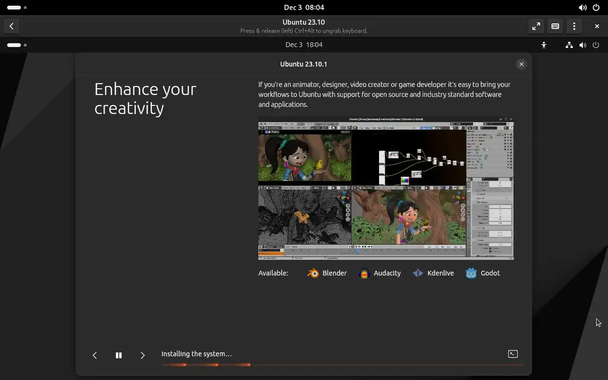Click the Ubuntu 23.10 Boxes title
This screenshot has width=608, height=380.
point(304,22)
